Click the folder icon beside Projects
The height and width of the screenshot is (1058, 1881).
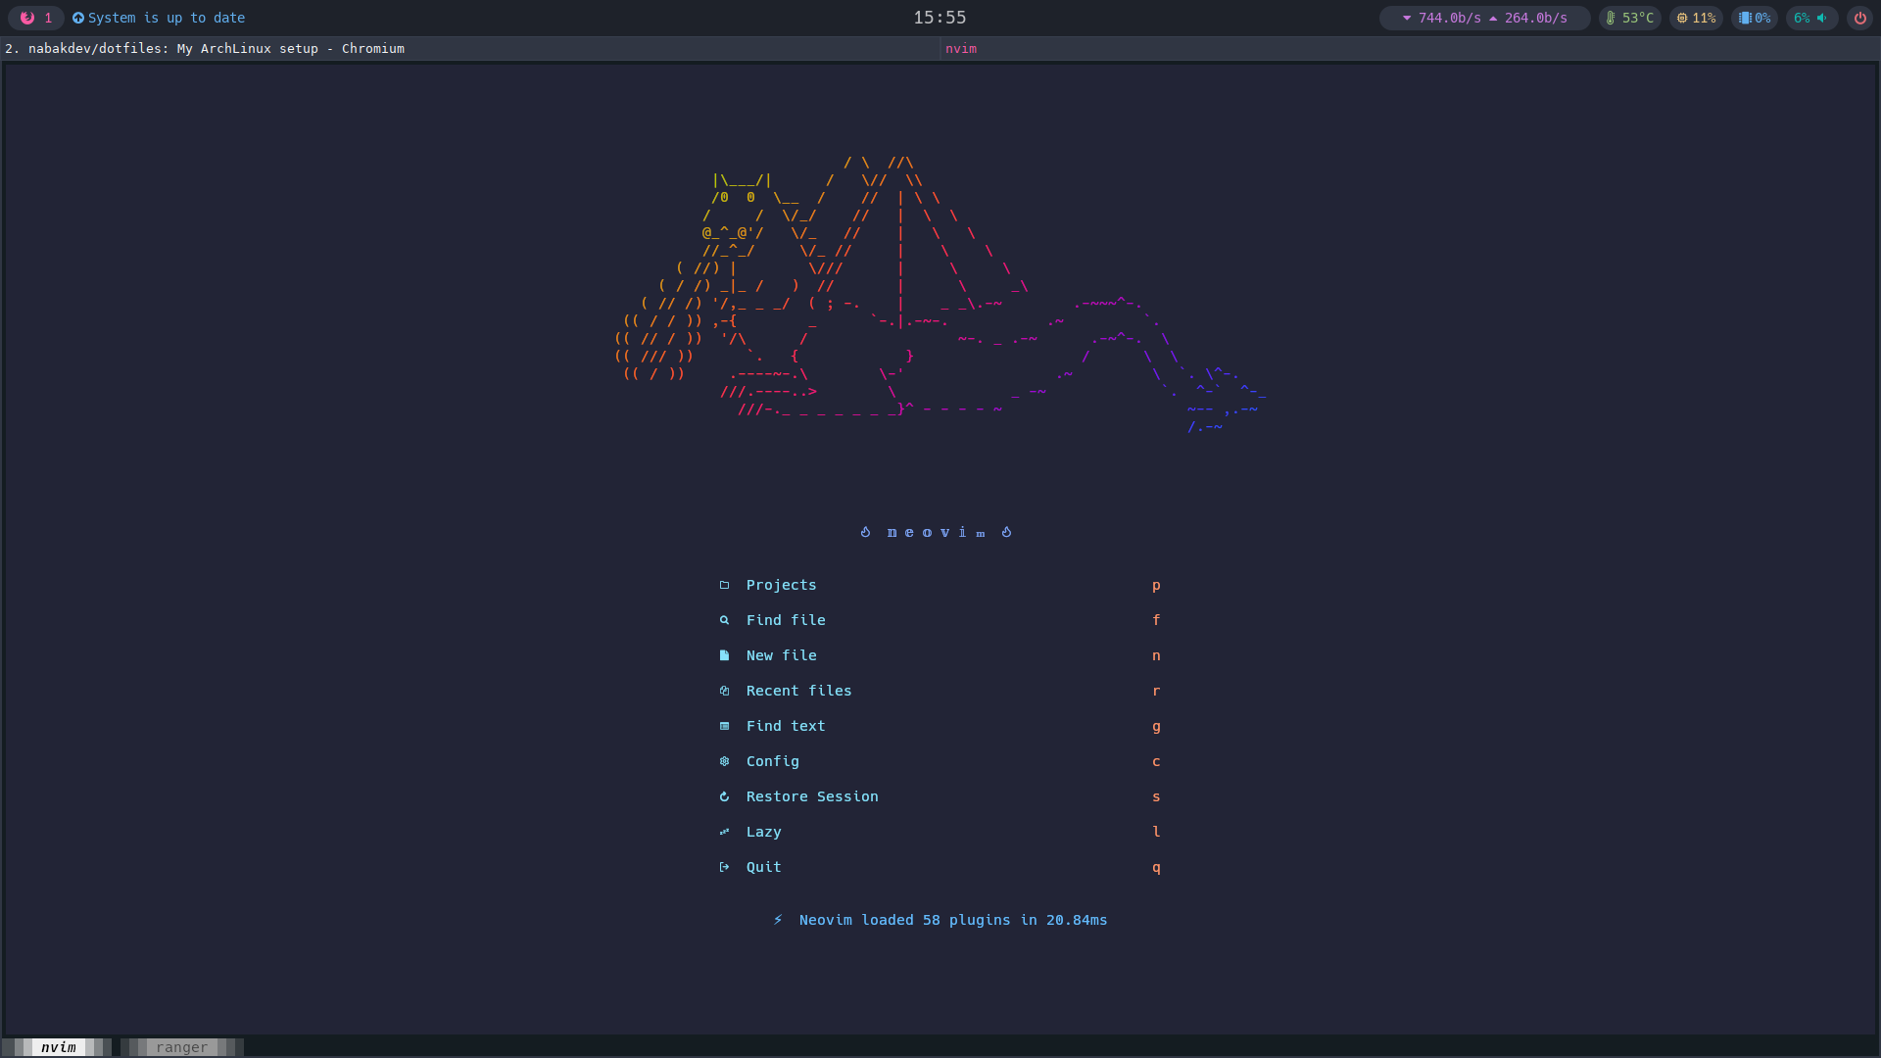[724, 585]
